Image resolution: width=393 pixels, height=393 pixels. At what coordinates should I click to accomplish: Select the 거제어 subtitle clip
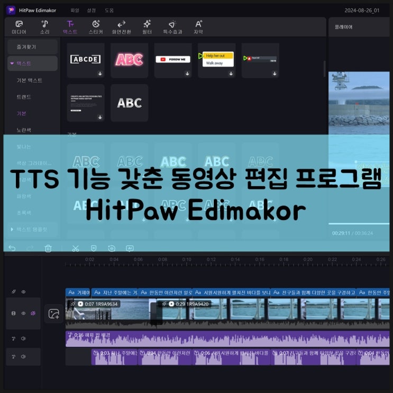78,293
